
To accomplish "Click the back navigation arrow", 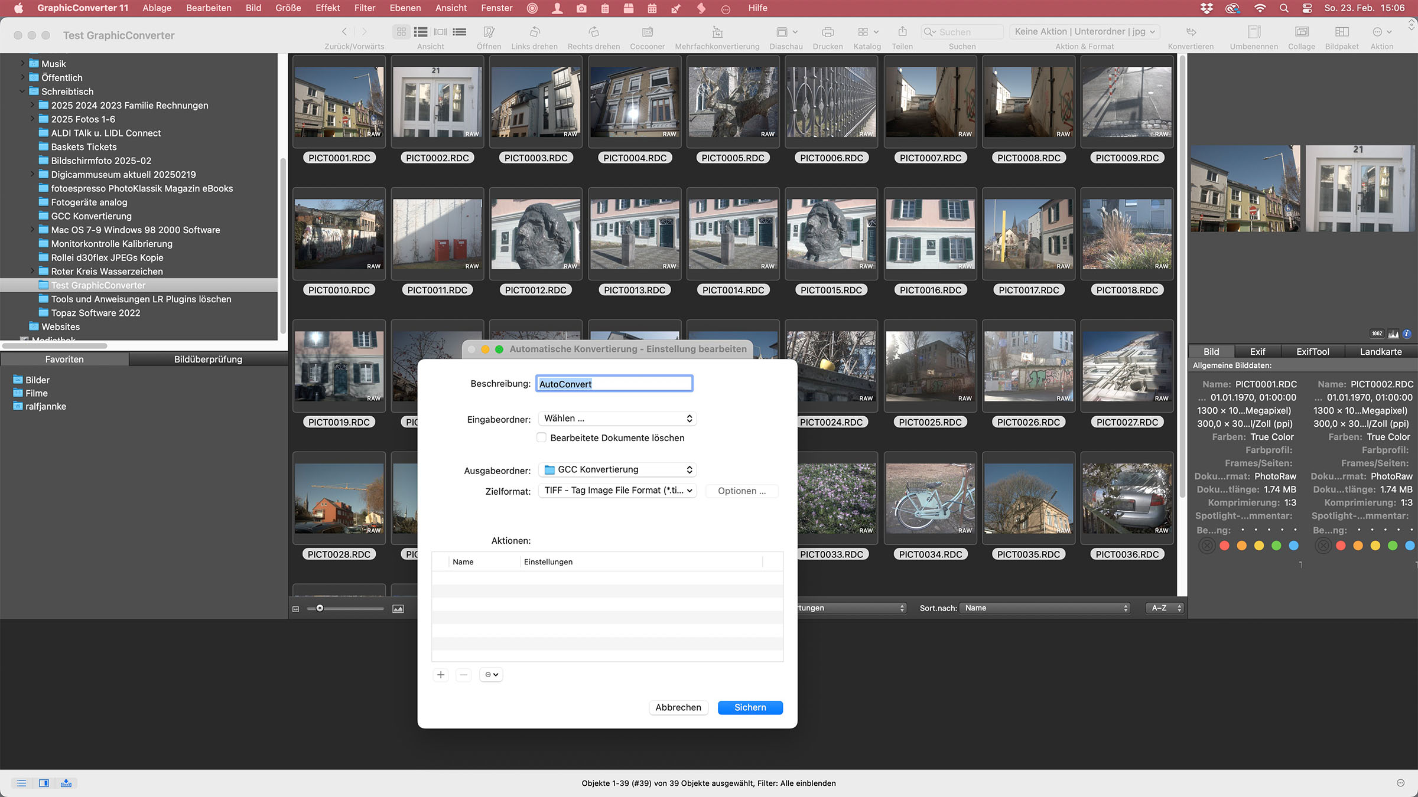I will pyautogui.click(x=344, y=32).
